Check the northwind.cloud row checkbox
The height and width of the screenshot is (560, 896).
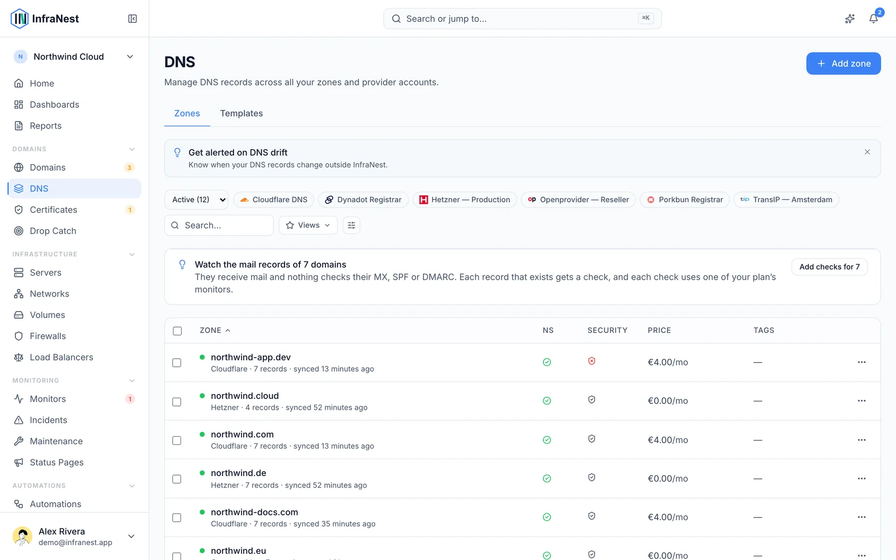coord(177,402)
